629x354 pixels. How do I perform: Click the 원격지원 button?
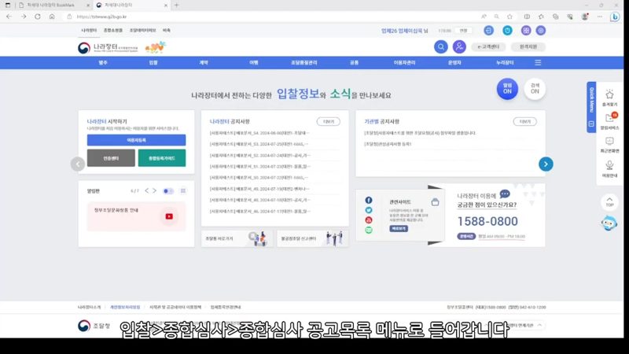coord(528,47)
